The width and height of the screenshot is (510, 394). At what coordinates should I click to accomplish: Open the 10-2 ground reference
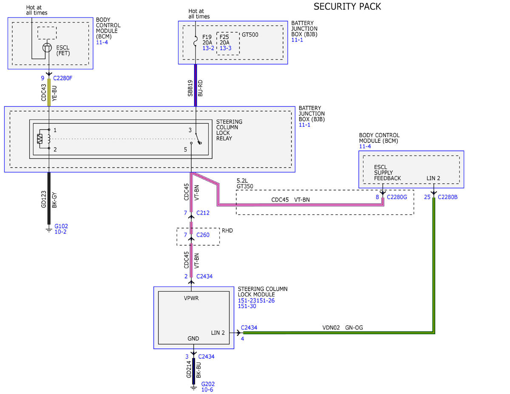coord(60,232)
